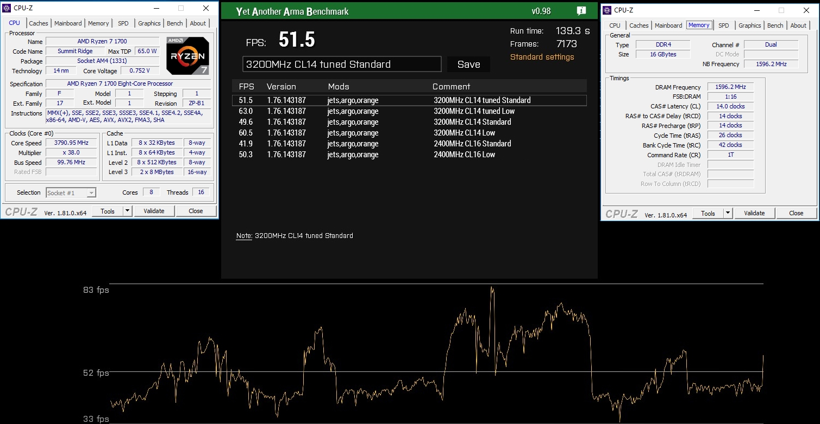Click the AMD Ryzen 7 logo in CPU-Z
Screen dimensions: 820x424
pos(188,56)
